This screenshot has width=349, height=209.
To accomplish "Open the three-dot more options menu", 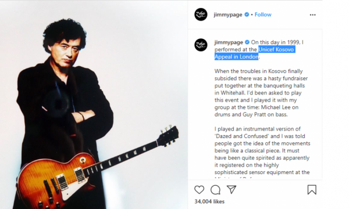I will tap(313, 15).
